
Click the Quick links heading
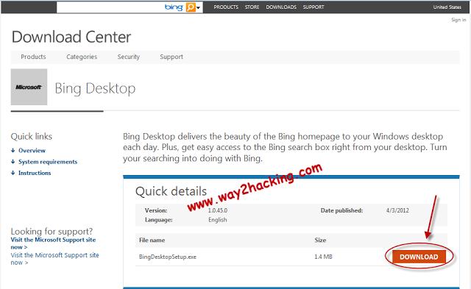coord(32,137)
